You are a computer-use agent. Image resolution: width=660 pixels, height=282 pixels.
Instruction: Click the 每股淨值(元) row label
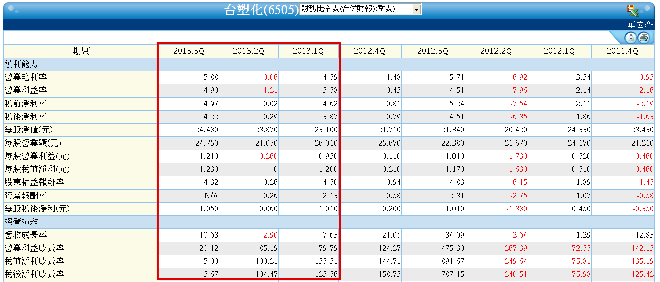click(29, 130)
